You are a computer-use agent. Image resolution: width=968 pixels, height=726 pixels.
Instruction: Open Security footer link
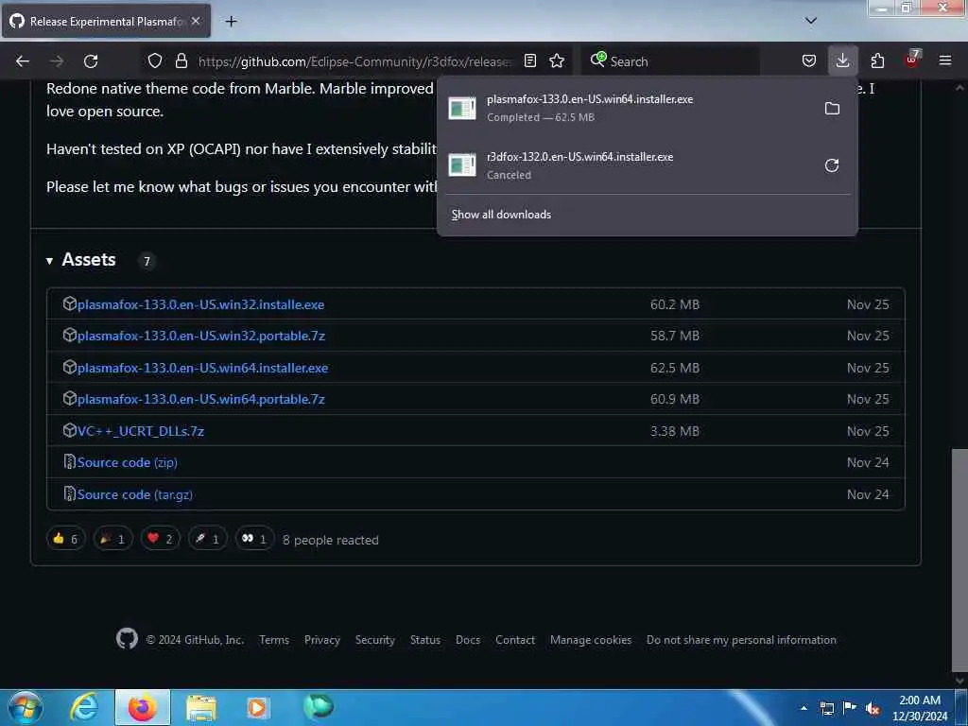374,640
